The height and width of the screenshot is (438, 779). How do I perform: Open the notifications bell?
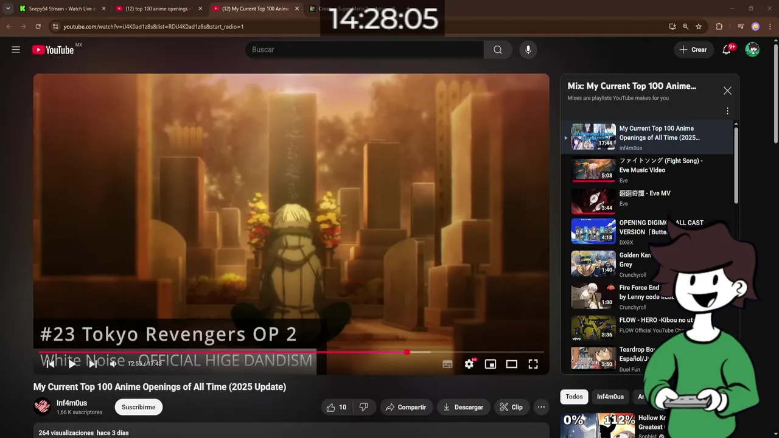pyautogui.click(x=726, y=50)
